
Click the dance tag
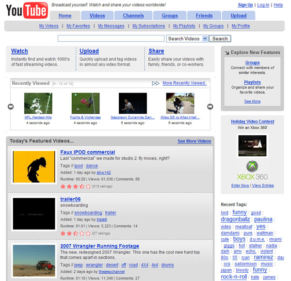pyautogui.click(x=92, y=166)
